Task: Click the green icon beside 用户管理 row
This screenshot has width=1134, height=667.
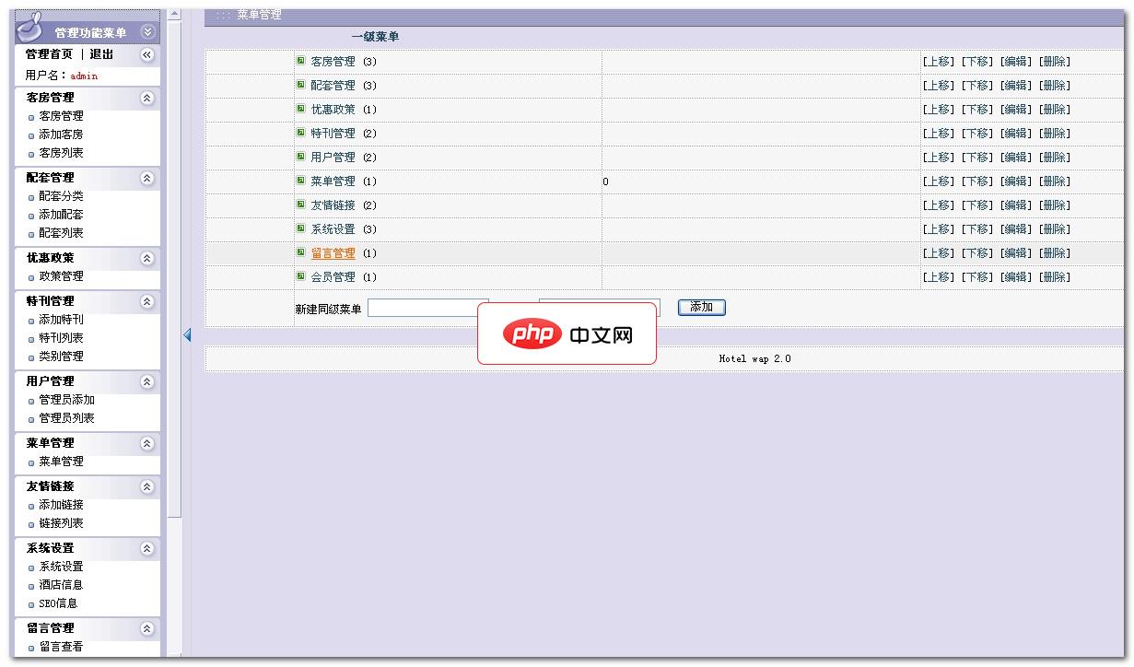Action: 300,157
